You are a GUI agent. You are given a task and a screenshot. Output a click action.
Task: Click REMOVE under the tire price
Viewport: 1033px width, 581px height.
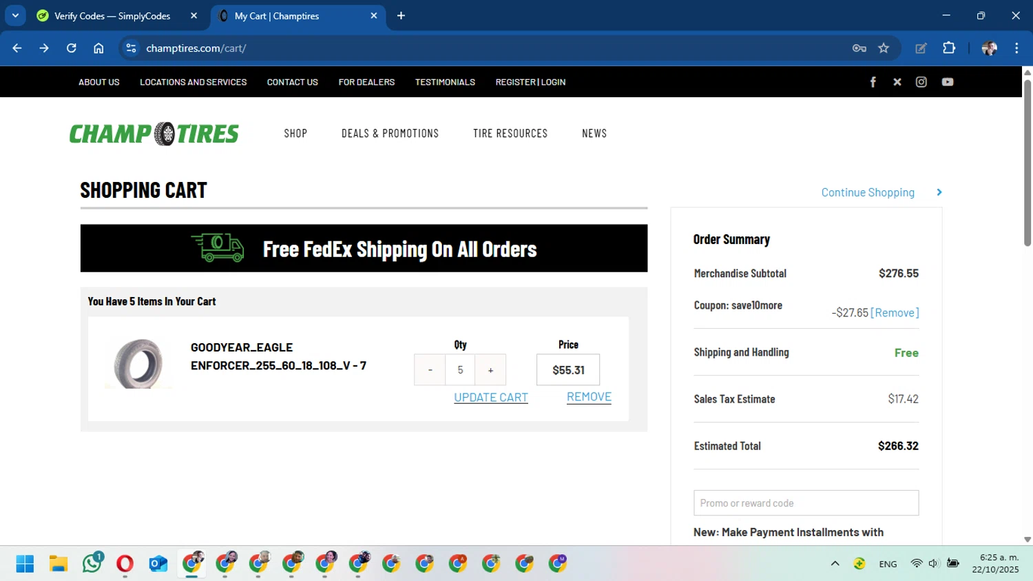coord(589,397)
